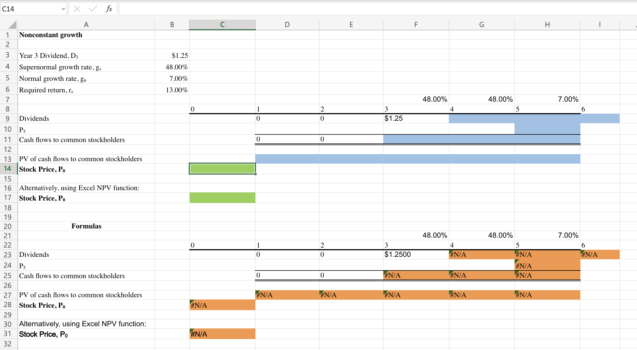This screenshot has height=350, width=637.
Task: Click the cancel entry X icon
Action: click(77, 9)
